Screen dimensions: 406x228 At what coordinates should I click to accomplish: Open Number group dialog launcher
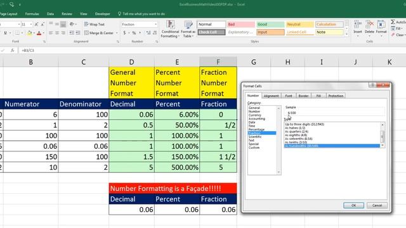[x=157, y=41]
